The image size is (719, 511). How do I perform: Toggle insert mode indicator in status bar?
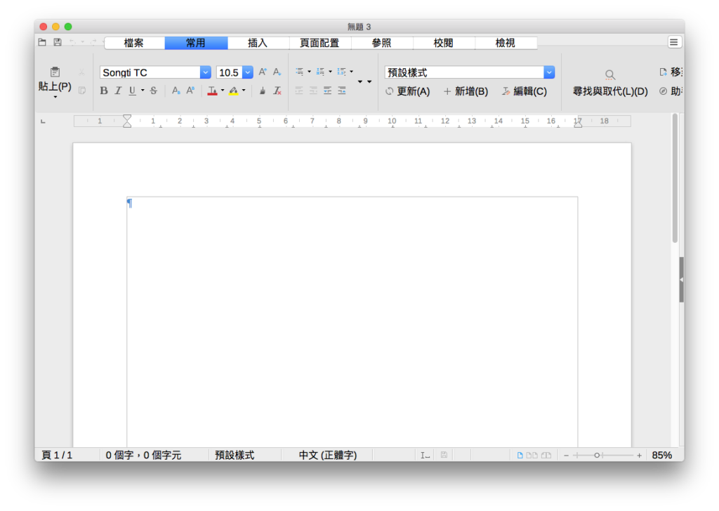pyautogui.click(x=425, y=455)
